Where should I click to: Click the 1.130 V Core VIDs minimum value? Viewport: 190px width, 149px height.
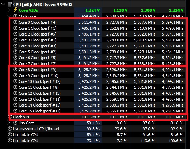(x=120, y=10)
